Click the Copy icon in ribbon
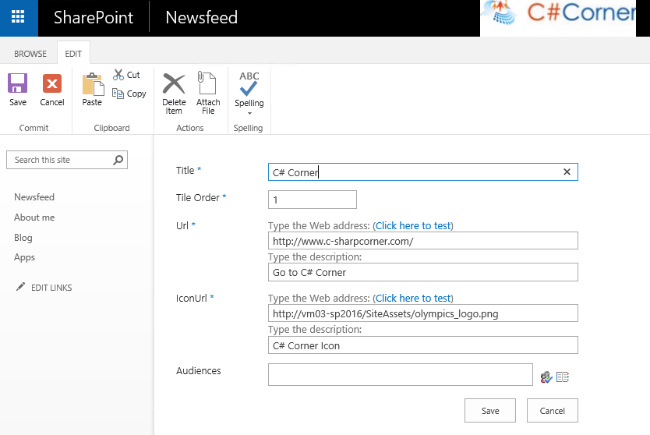 coord(118,94)
